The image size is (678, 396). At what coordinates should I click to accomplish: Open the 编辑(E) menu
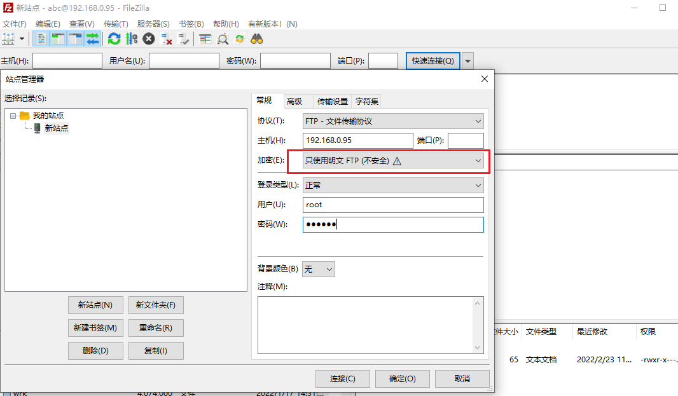[48, 24]
